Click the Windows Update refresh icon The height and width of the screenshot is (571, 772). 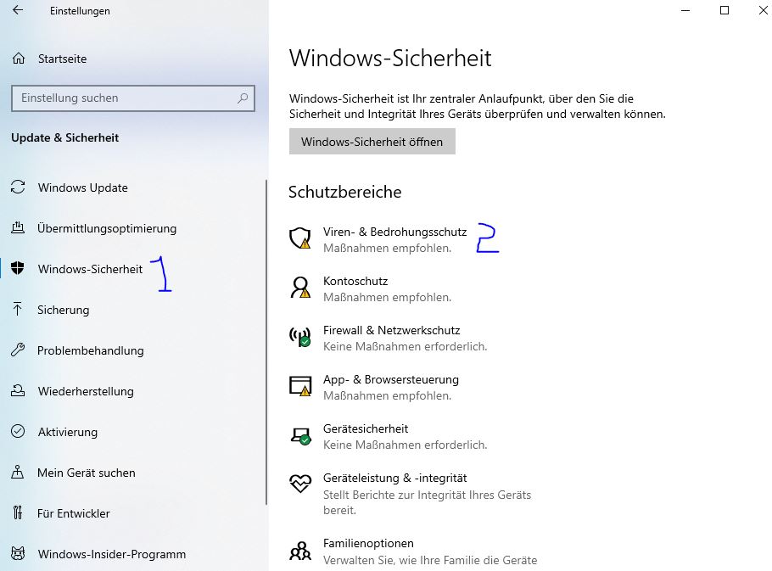(18, 187)
